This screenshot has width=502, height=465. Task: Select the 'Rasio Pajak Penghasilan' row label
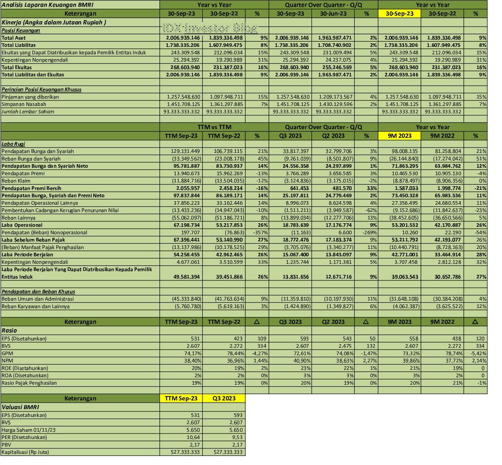pyautogui.click(x=29, y=383)
